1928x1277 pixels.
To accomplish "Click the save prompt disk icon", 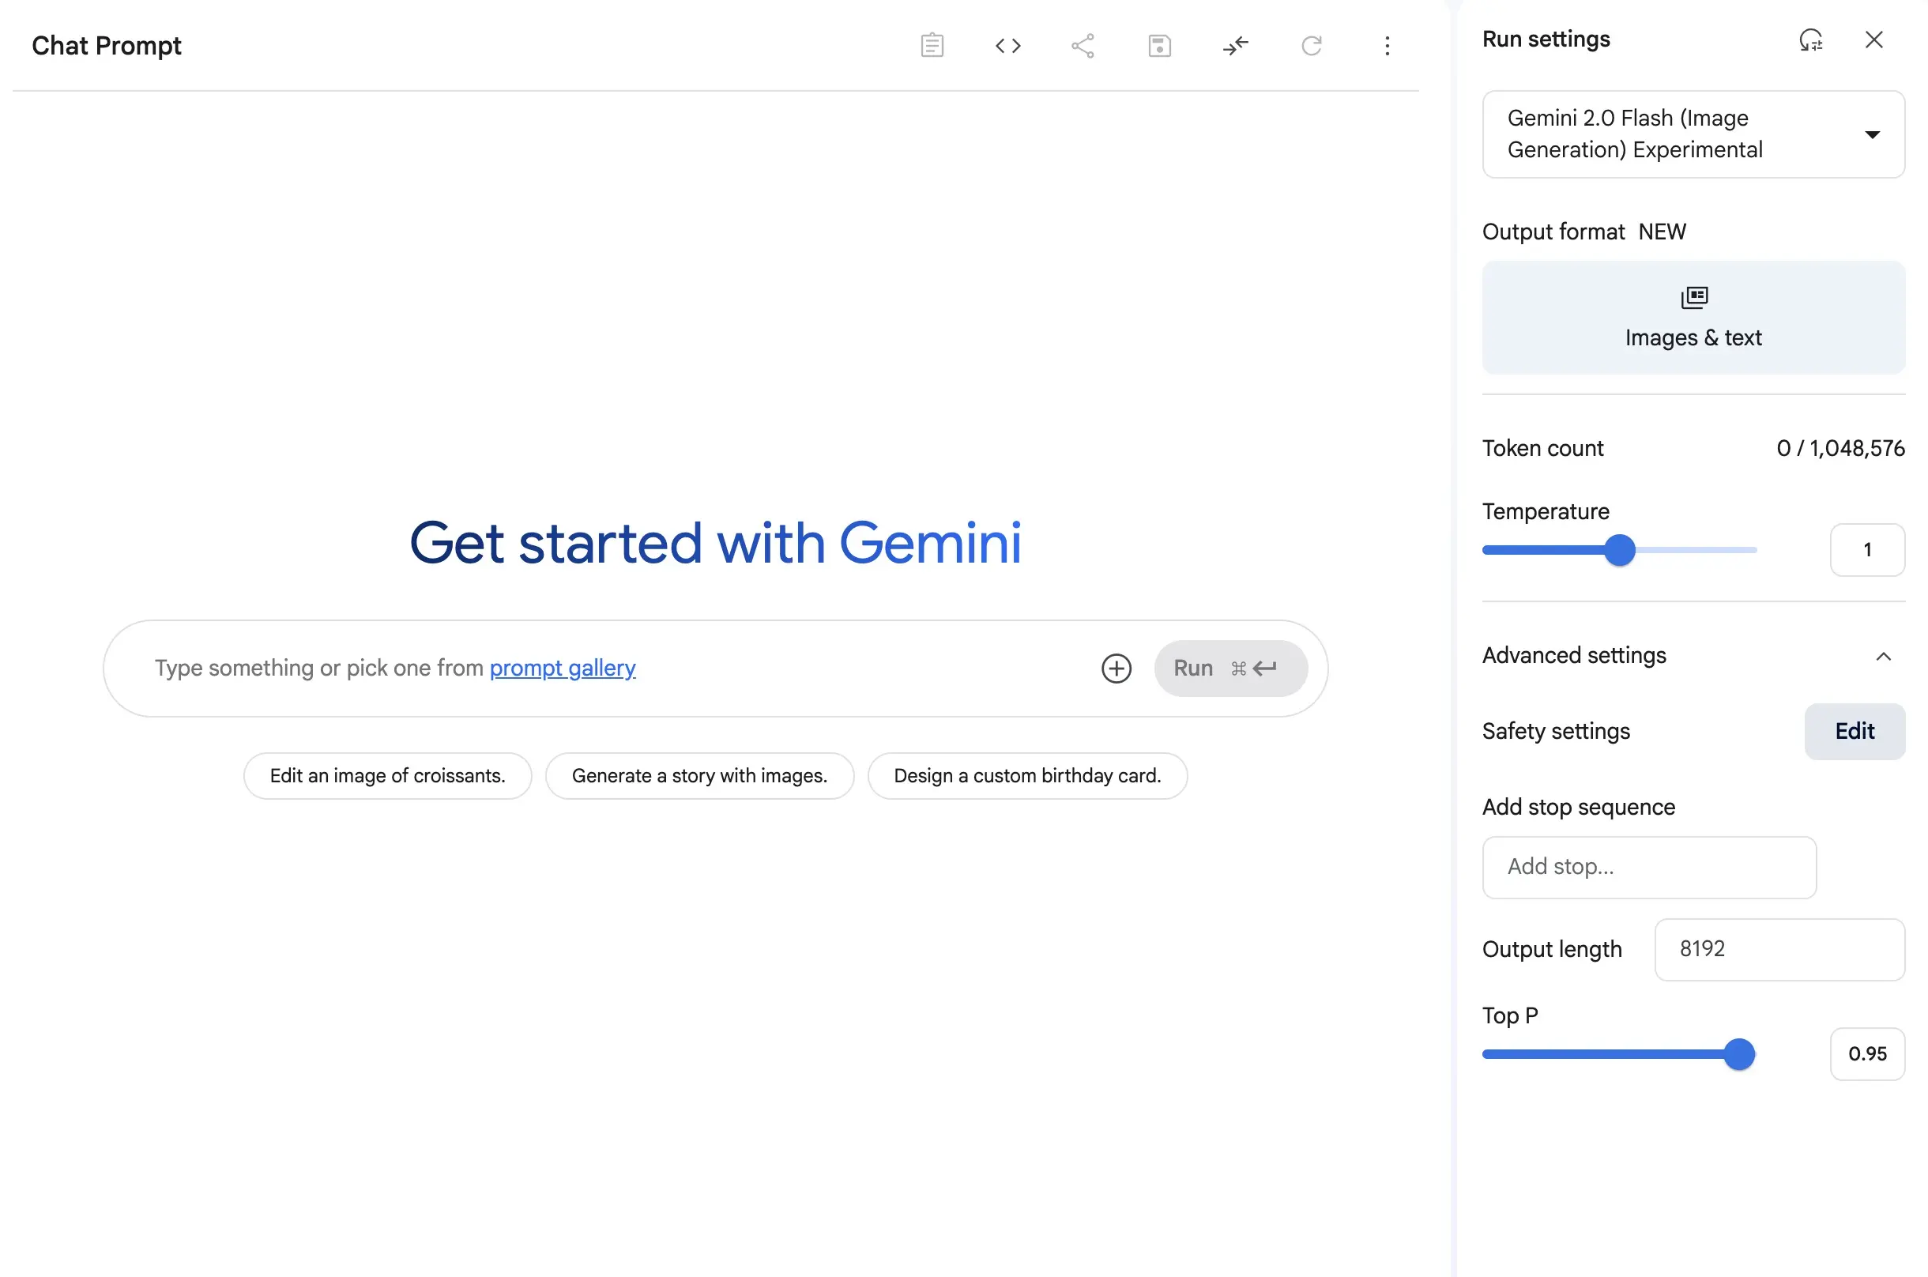I will tap(1158, 46).
